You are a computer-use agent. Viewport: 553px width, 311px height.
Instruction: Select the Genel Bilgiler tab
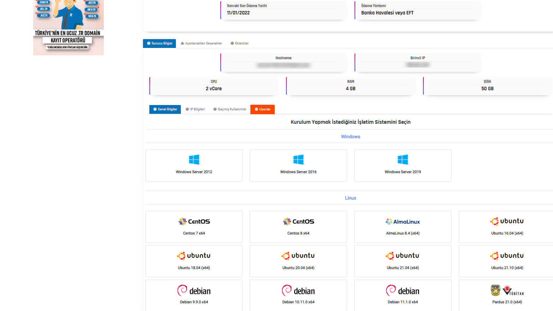165,109
